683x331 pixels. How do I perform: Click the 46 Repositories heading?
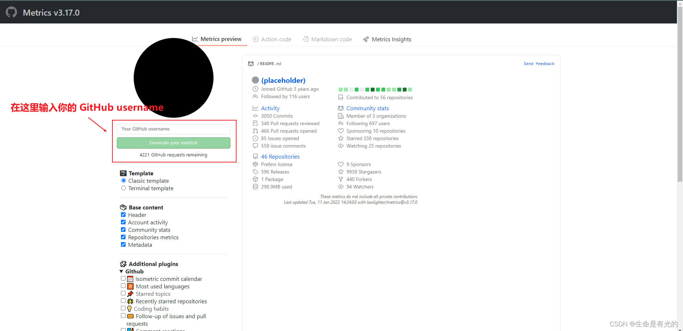point(280,156)
